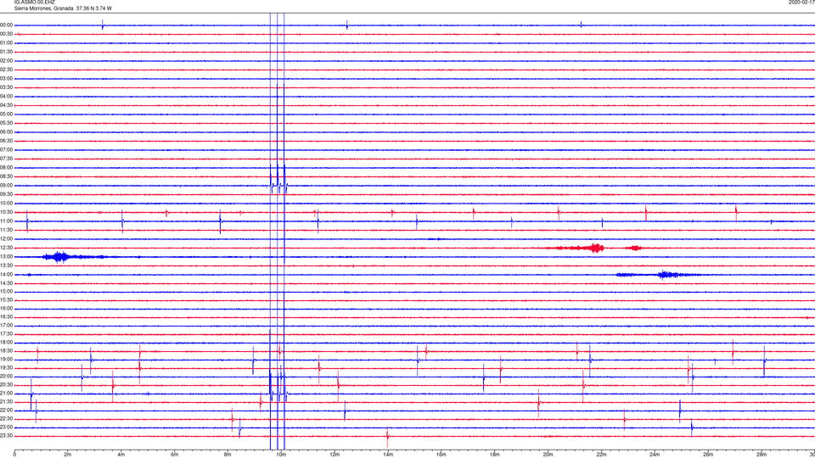Image resolution: width=815 pixels, height=458 pixels.
Task: Choose the 08:00 row label
Action: (x=6, y=168)
